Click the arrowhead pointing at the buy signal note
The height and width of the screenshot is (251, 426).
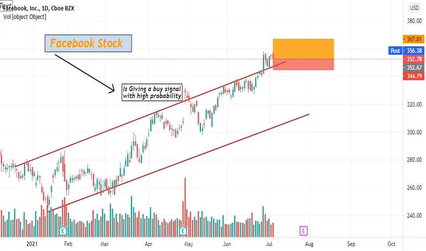(112, 89)
